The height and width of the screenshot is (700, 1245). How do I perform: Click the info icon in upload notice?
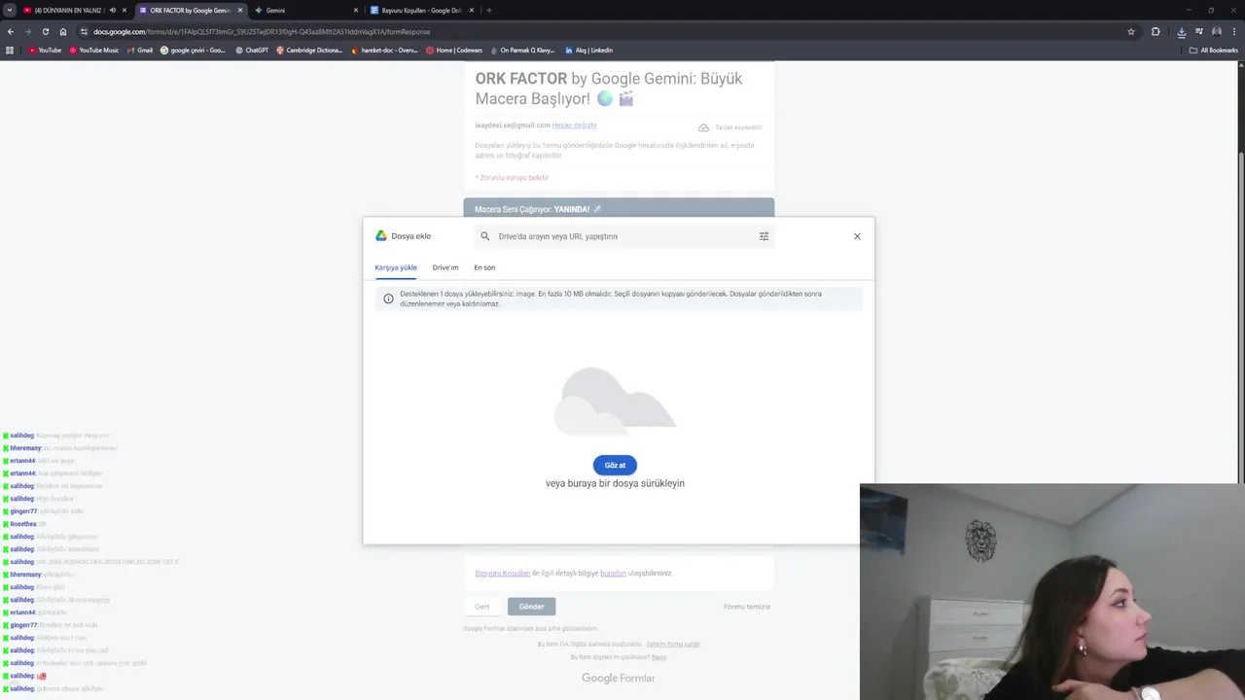388,298
